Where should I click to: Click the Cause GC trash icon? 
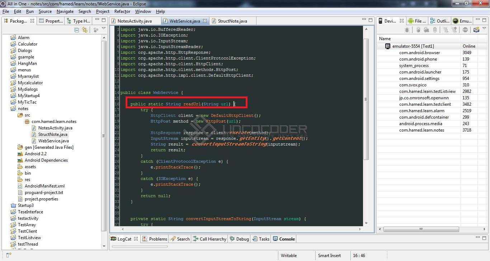click(x=435, y=30)
